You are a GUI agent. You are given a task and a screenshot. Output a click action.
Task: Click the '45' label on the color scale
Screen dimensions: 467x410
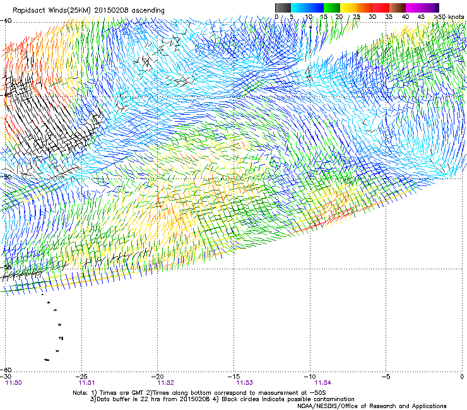point(421,16)
